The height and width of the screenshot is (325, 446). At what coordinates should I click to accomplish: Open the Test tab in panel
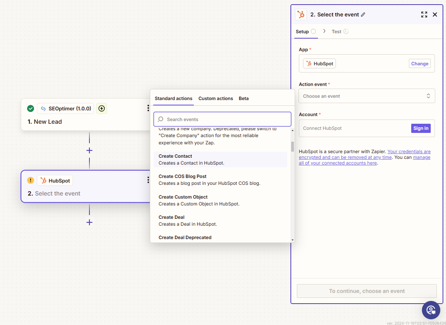(x=336, y=32)
